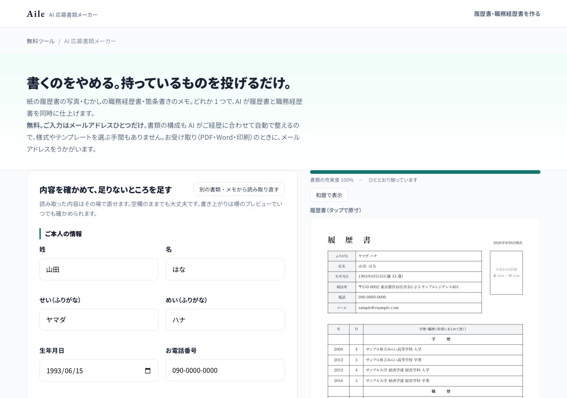Toggle 和暦で表示 date format

[329, 195]
